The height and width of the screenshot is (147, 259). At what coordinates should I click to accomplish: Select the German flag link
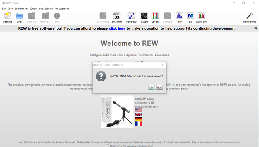pos(138,119)
